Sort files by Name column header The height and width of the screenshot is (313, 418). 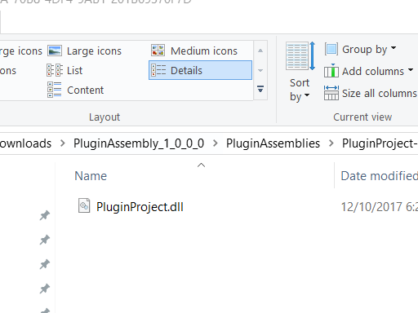click(x=91, y=176)
